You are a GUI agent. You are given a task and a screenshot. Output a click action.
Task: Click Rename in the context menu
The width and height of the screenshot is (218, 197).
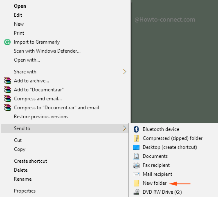pos(23,179)
